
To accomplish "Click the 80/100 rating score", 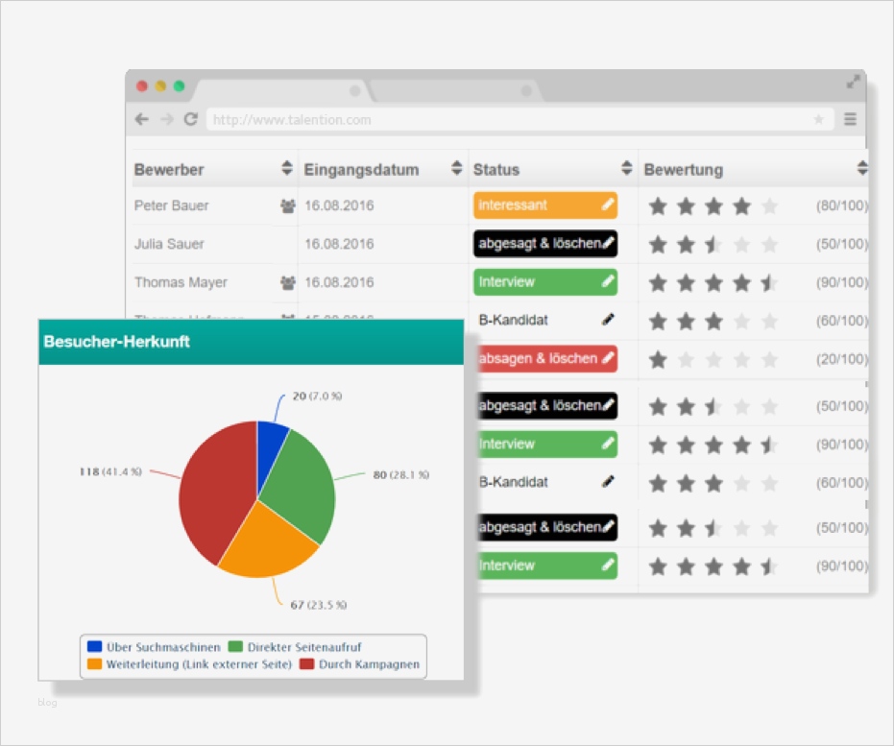I will click(x=841, y=205).
